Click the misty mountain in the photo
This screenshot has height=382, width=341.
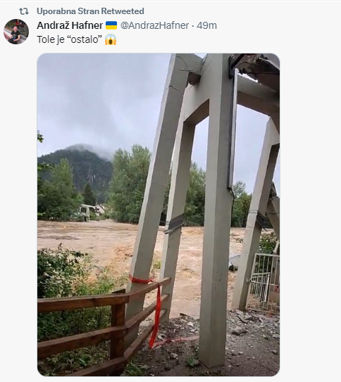[75, 165]
